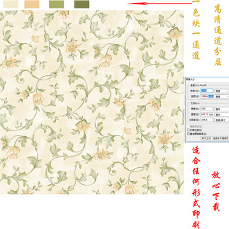The image size is (229, 229).
Task: Click the floral pattern preview image
Action: [x=92, y=102]
